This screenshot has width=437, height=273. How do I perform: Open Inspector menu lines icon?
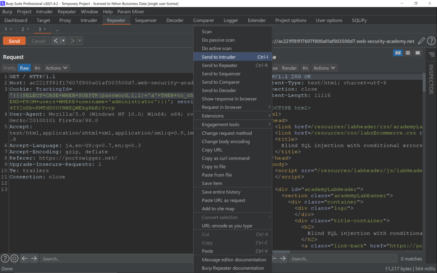432,55
